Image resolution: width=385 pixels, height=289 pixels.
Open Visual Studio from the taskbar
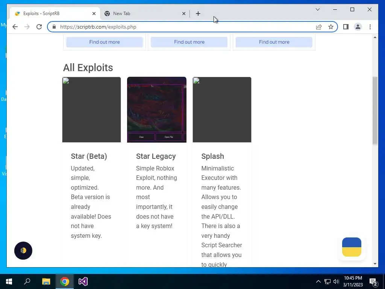[x=83, y=281]
